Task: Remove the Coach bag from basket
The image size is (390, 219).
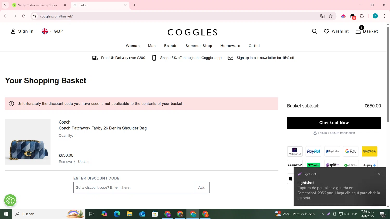Action: coord(65,162)
